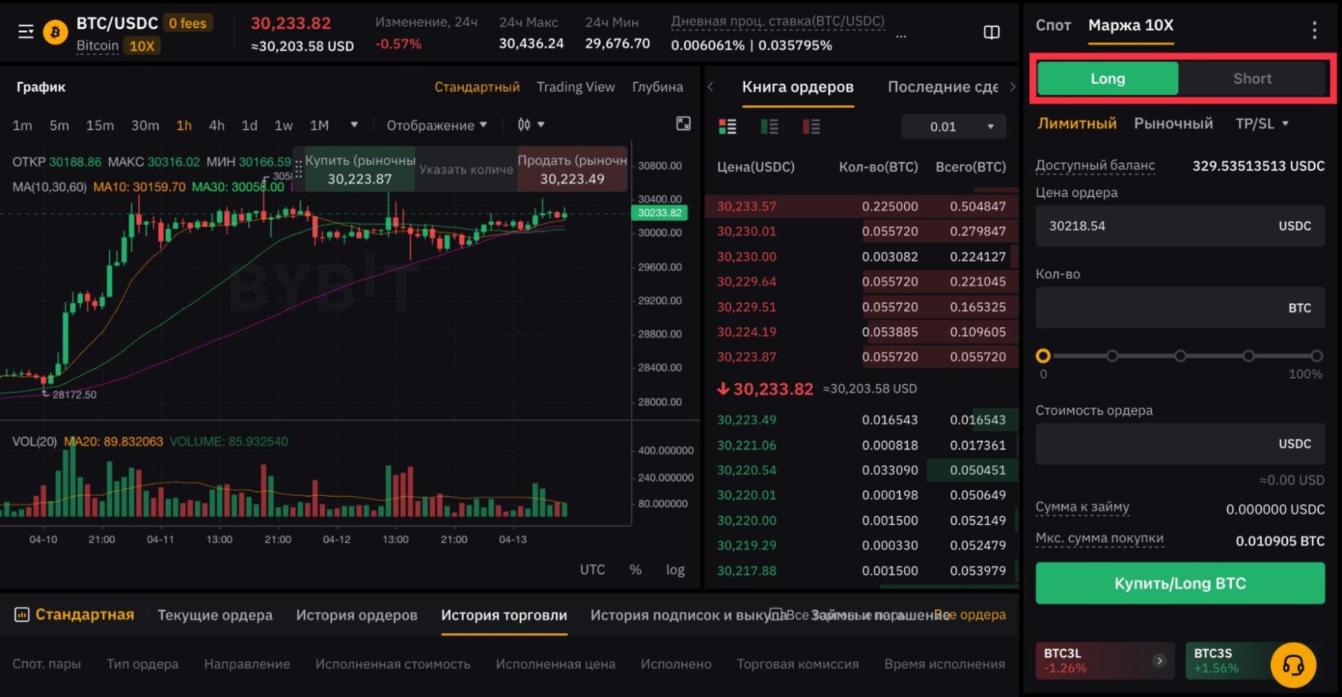Image resolution: width=1342 pixels, height=697 pixels.
Task: Select 1m timeframe
Action: (22, 125)
